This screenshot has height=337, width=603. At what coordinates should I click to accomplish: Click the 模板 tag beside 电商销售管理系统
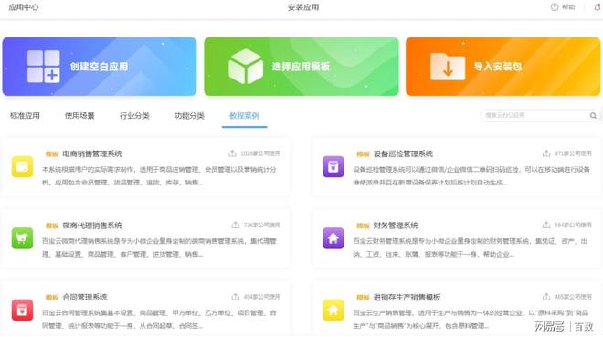(52, 154)
